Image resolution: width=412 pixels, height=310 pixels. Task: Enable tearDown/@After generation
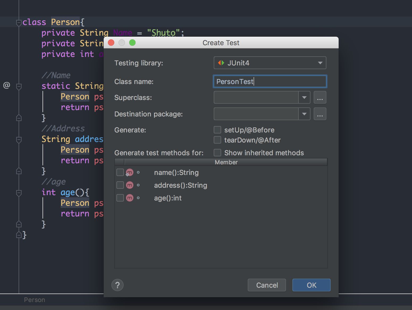tap(217, 140)
